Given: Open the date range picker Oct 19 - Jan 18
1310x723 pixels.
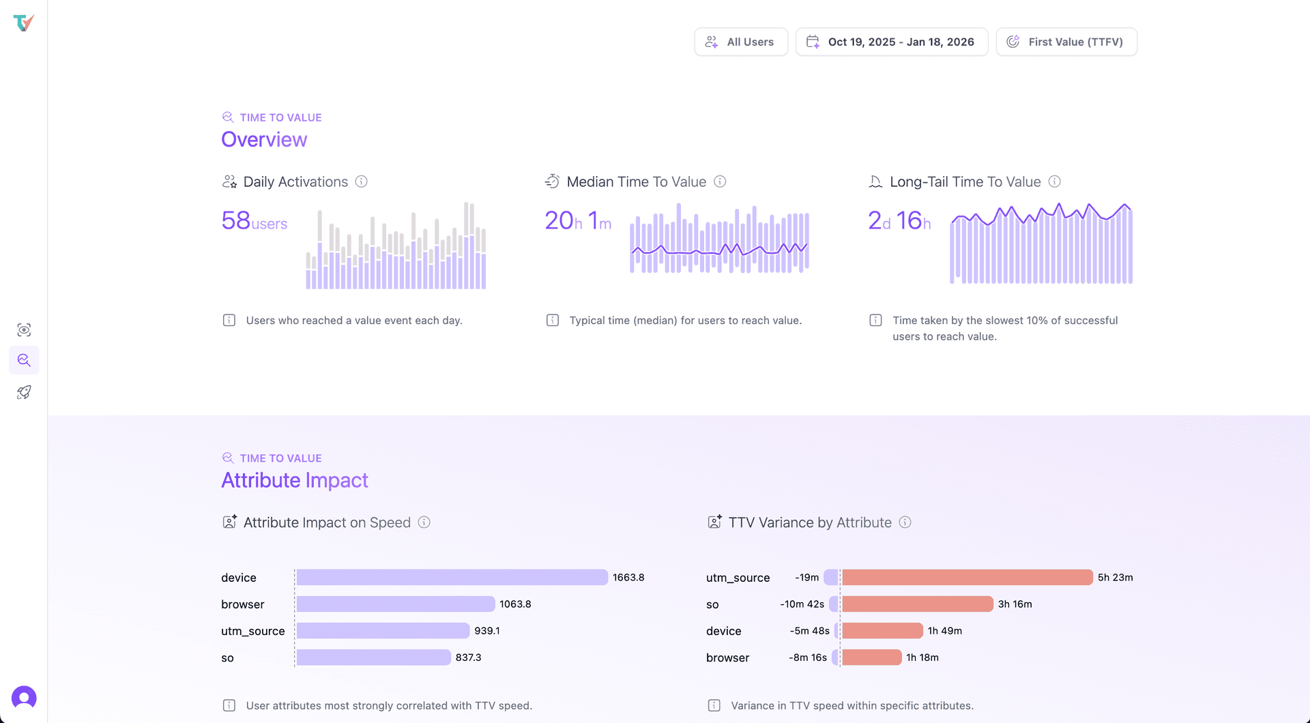Looking at the screenshot, I should [x=891, y=42].
